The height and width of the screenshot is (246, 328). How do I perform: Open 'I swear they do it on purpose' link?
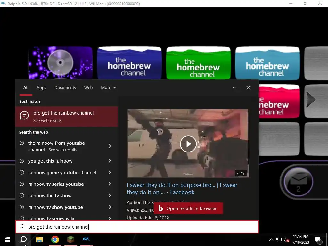pyautogui.click(x=182, y=188)
